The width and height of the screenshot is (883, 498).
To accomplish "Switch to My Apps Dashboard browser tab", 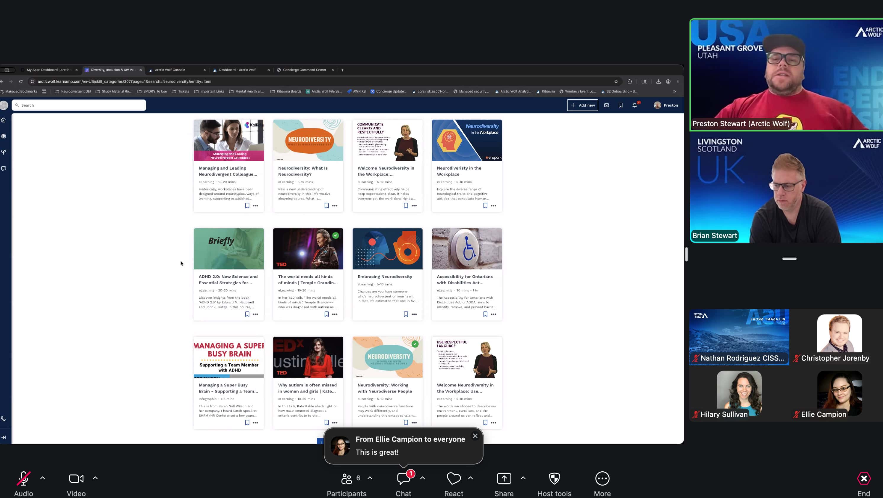I will point(49,70).
